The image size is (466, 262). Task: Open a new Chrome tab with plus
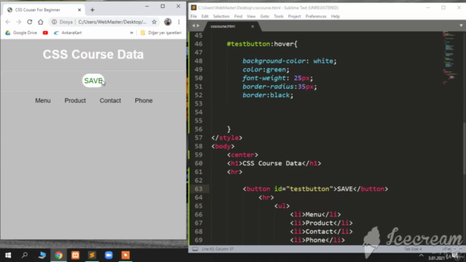(x=92, y=9)
